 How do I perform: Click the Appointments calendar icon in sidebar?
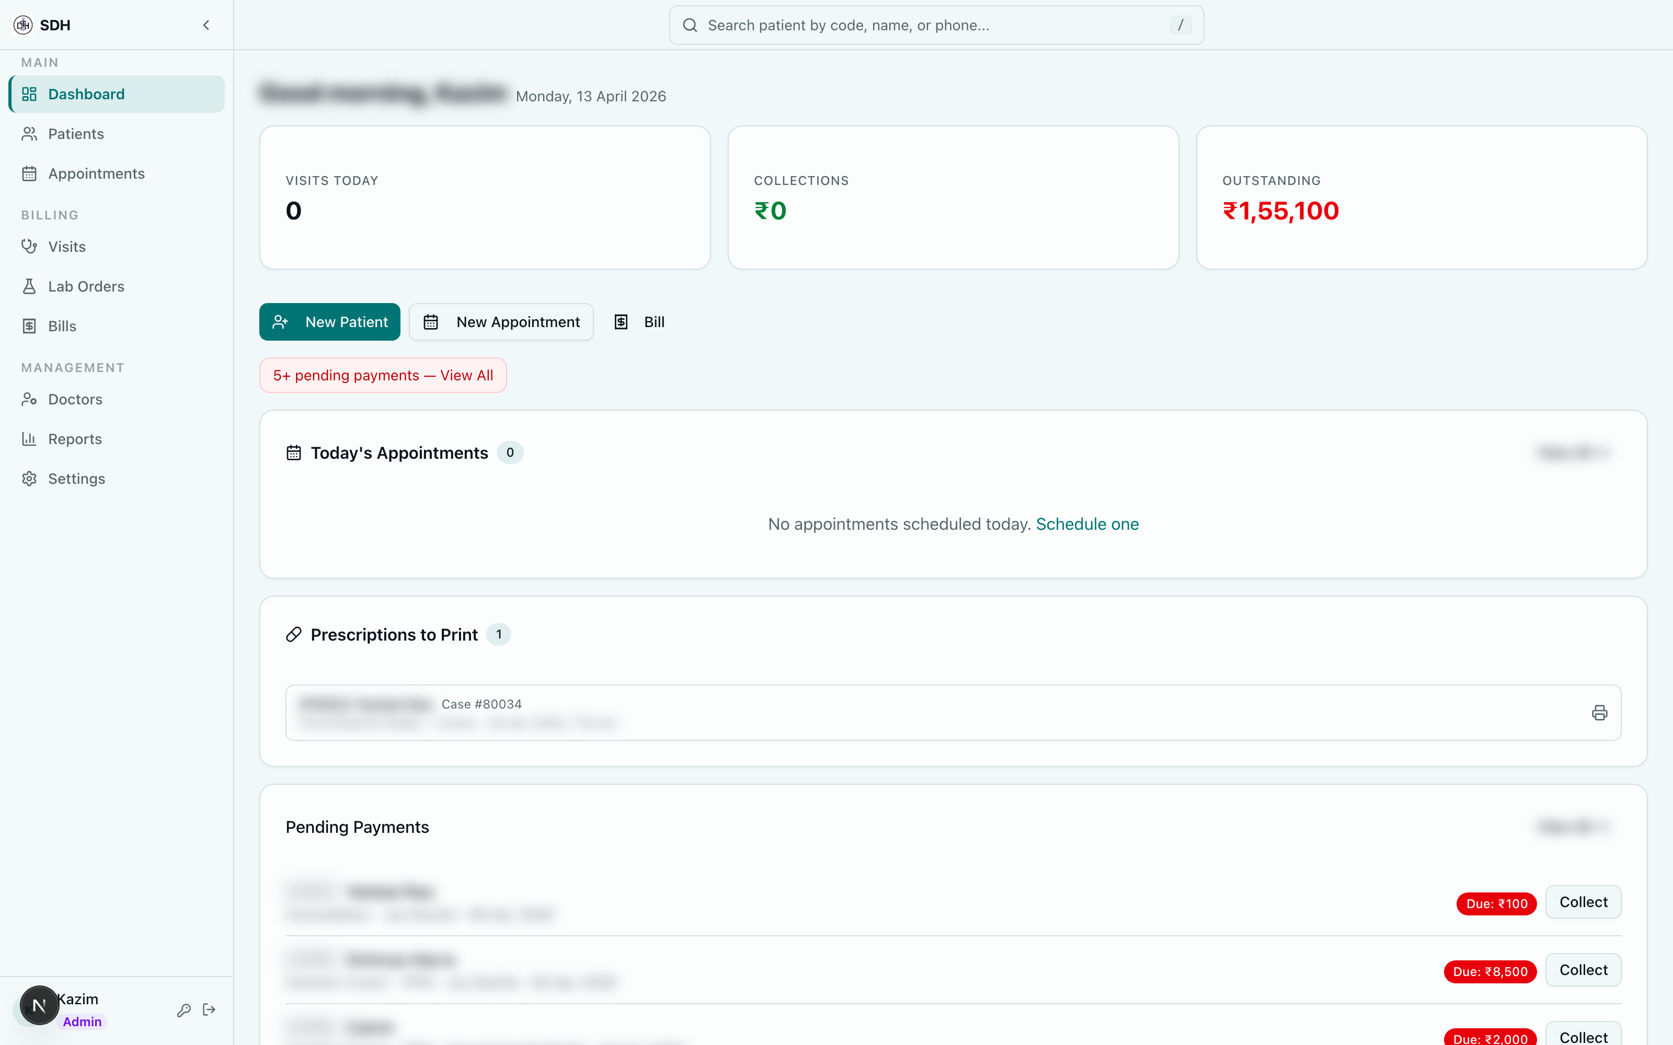tap(29, 173)
